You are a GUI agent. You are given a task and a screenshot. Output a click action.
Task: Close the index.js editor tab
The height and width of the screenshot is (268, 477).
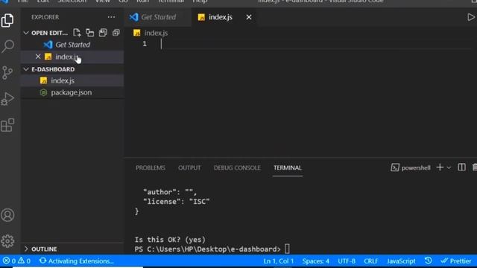[249, 17]
